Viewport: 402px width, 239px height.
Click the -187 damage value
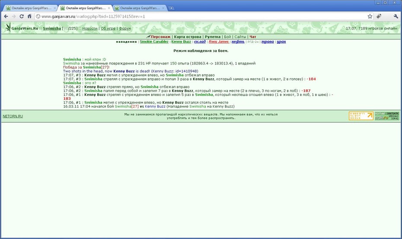click(306, 90)
